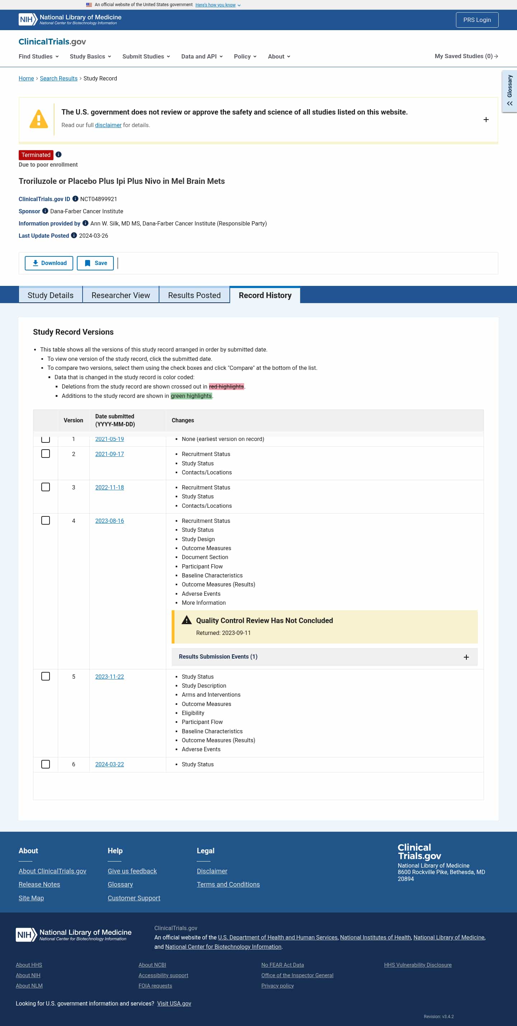Select the checkbox for version 4

[46, 521]
